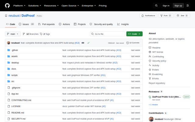Open commit link #12 in desktop row
195x122 pixels.
(115, 63)
